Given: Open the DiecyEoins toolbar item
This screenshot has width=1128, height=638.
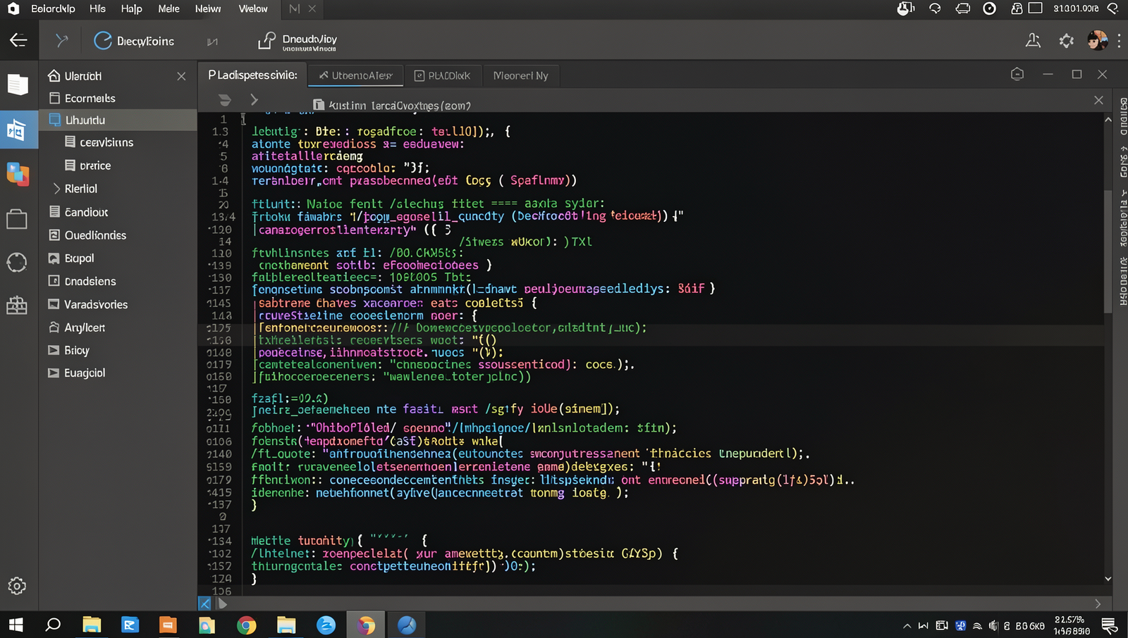Looking at the screenshot, I should [134, 41].
